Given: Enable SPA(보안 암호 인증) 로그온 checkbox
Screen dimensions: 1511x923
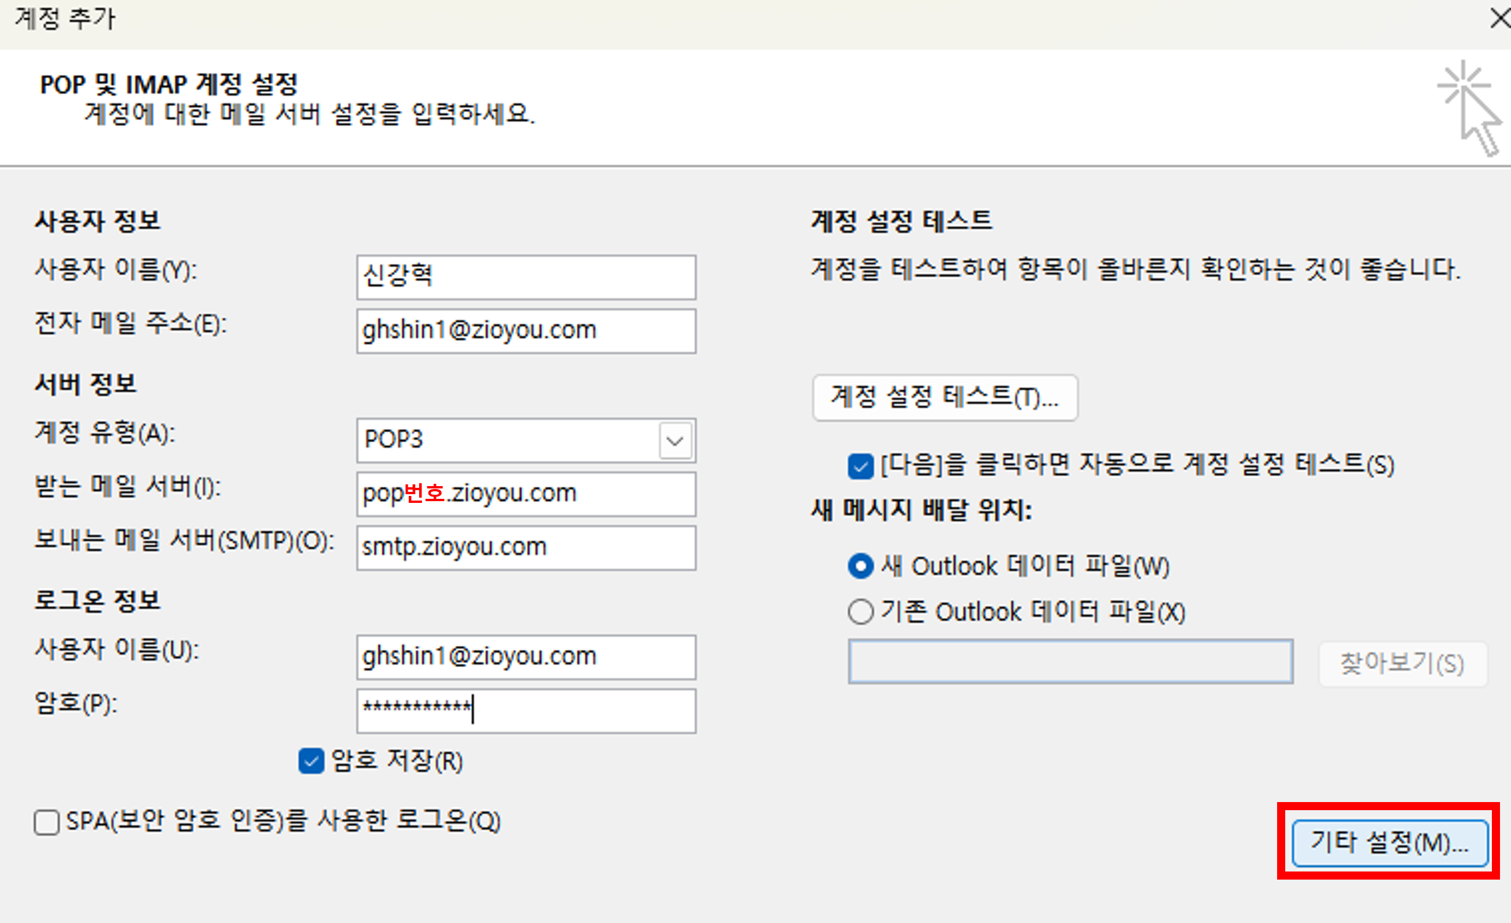Looking at the screenshot, I should pyautogui.click(x=47, y=822).
